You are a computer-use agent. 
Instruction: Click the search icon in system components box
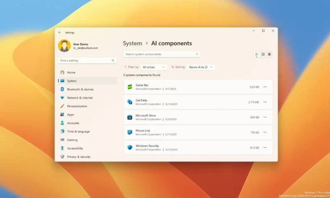197,54
